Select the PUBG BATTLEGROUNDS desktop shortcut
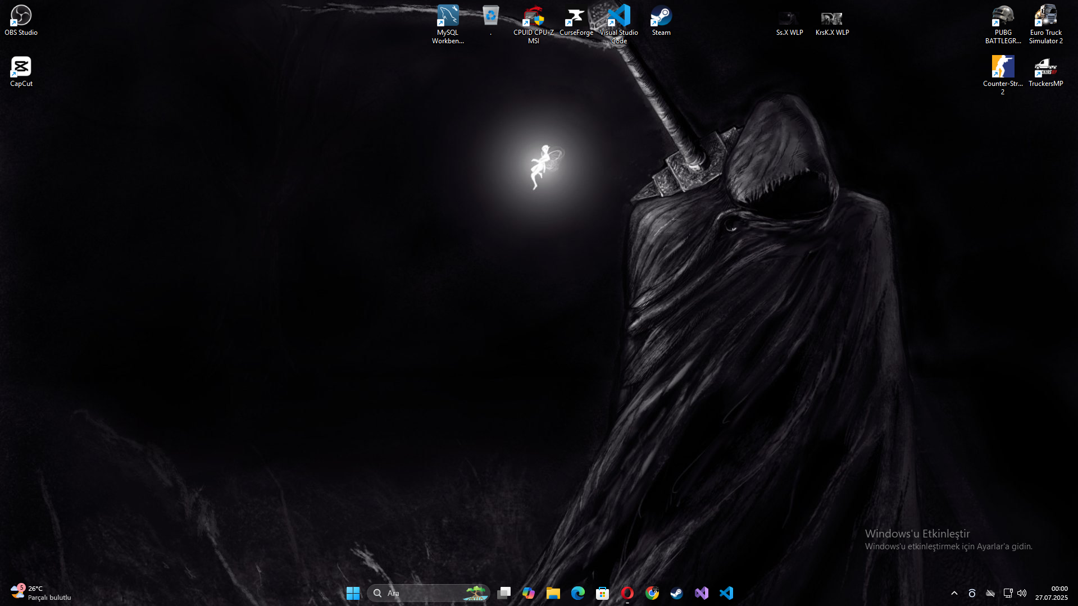This screenshot has height=606, width=1078. (x=1003, y=25)
